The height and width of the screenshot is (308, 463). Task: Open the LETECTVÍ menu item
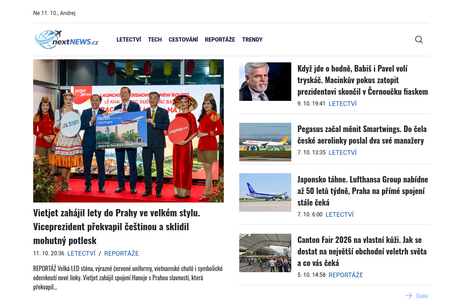(129, 40)
